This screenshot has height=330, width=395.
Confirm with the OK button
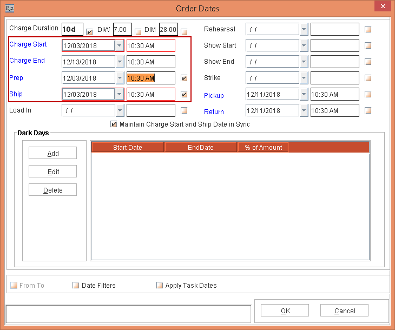(x=285, y=311)
